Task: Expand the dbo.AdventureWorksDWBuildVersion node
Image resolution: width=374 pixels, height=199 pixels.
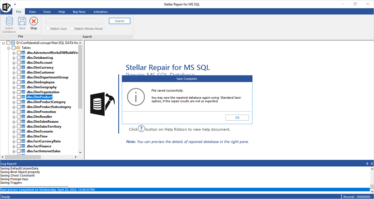Action: (14, 53)
